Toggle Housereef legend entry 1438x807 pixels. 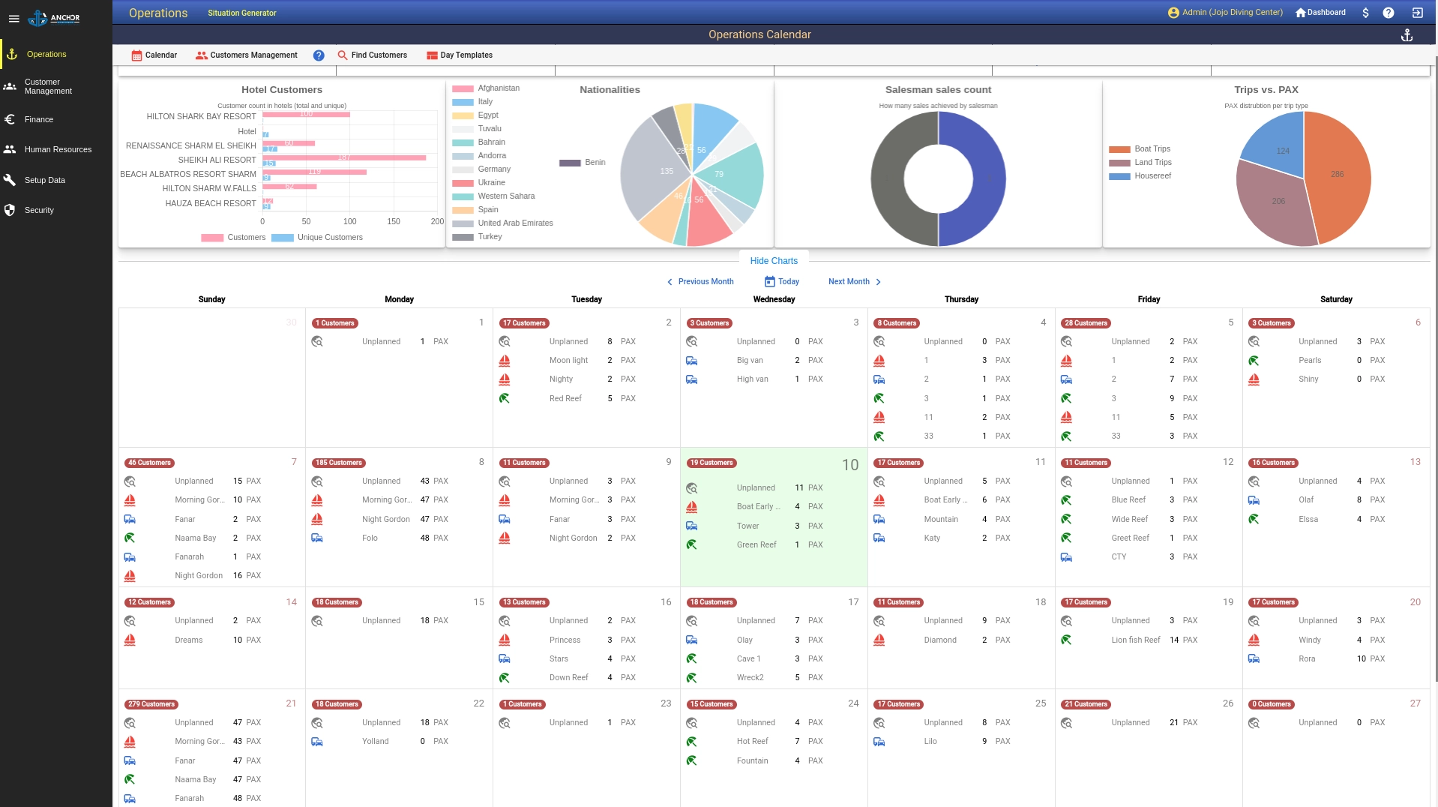tap(1140, 175)
